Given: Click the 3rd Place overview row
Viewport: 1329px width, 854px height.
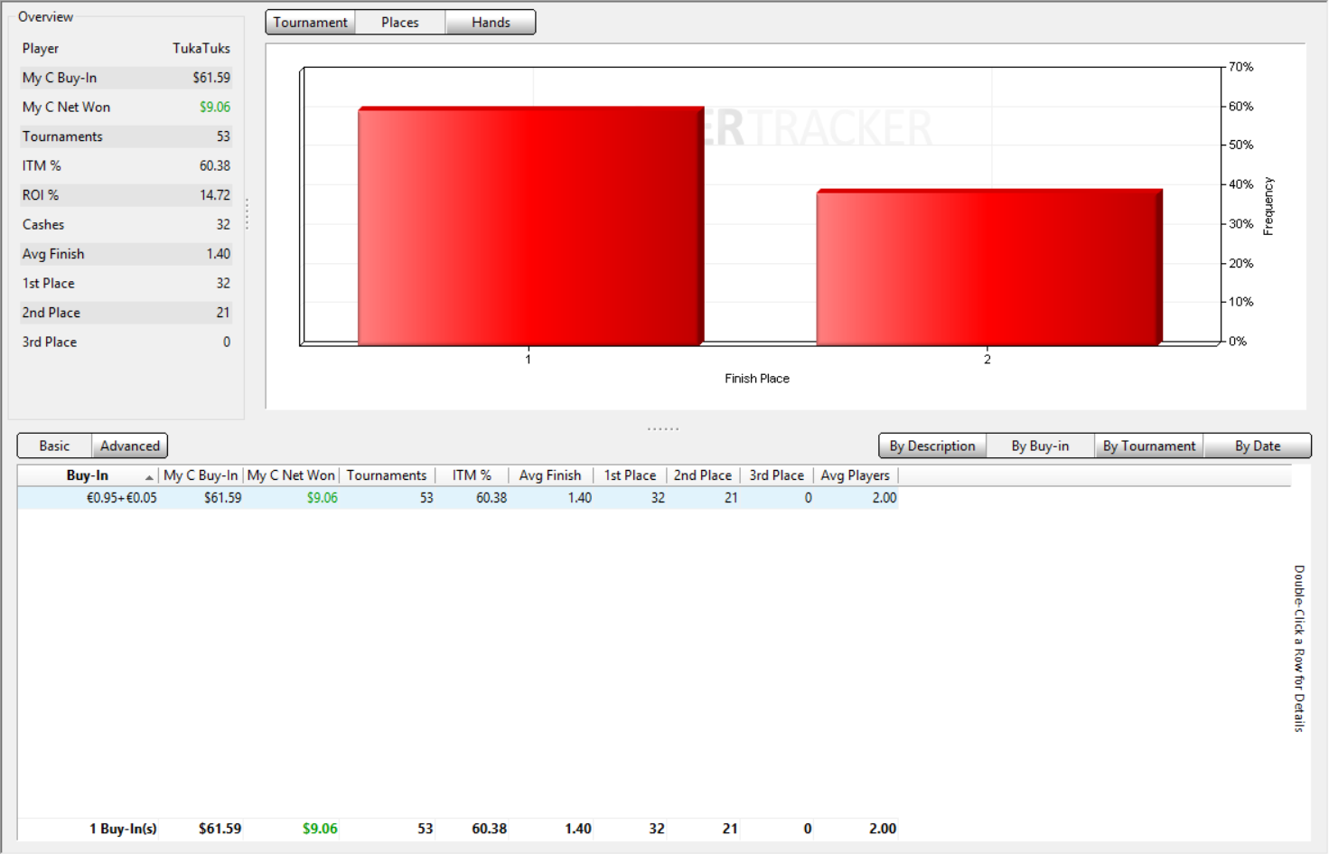Looking at the screenshot, I should click(x=126, y=342).
